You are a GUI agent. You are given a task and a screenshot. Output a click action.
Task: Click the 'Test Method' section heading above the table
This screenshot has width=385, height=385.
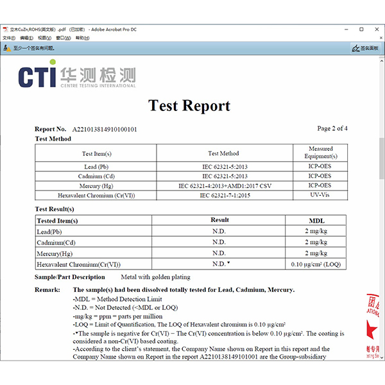(53, 139)
